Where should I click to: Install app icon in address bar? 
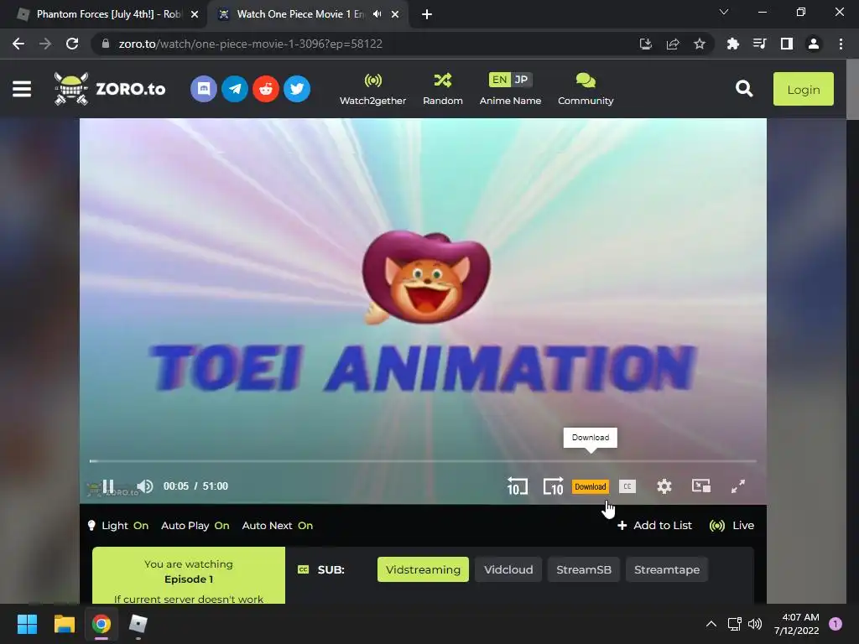click(x=646, y=44)
